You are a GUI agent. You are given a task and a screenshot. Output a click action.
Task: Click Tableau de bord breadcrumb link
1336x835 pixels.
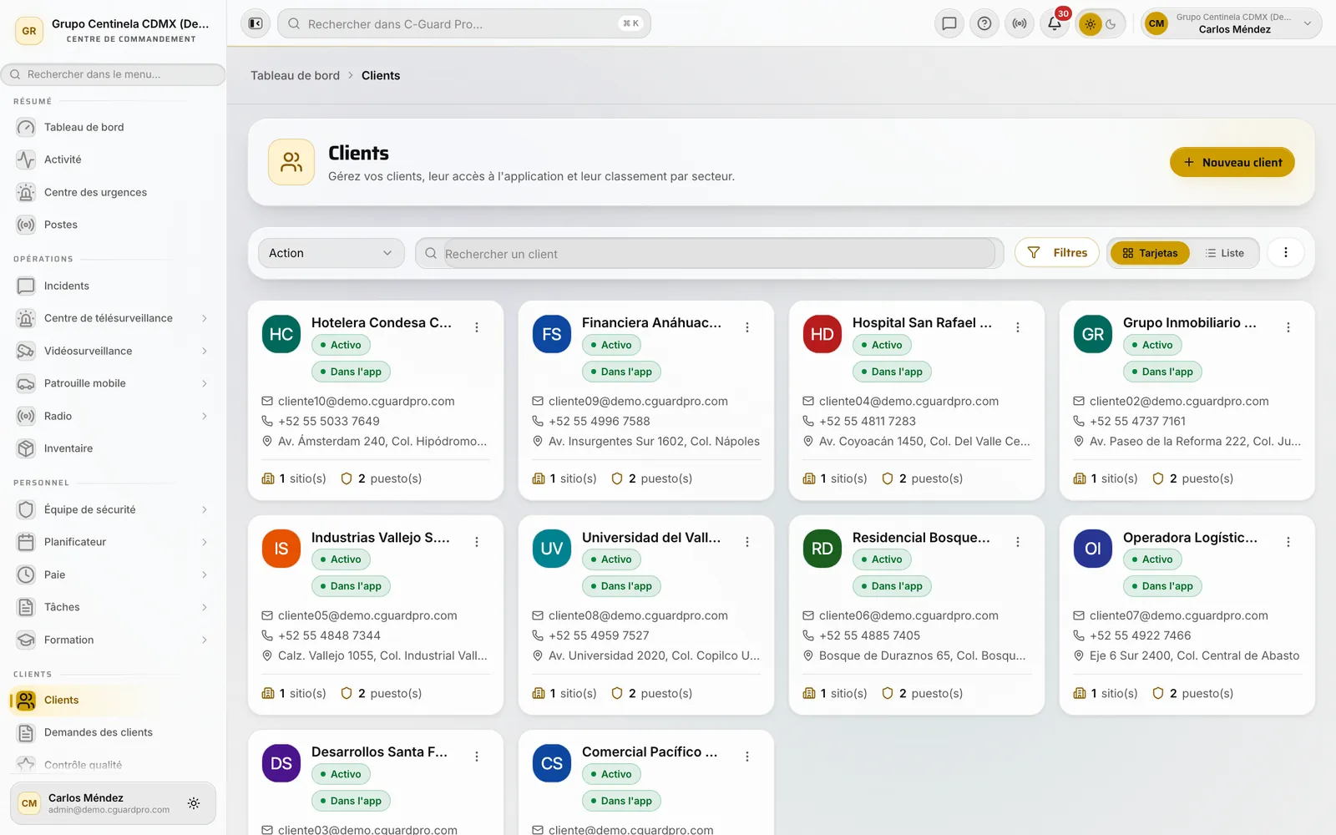[x=295, y=75]
